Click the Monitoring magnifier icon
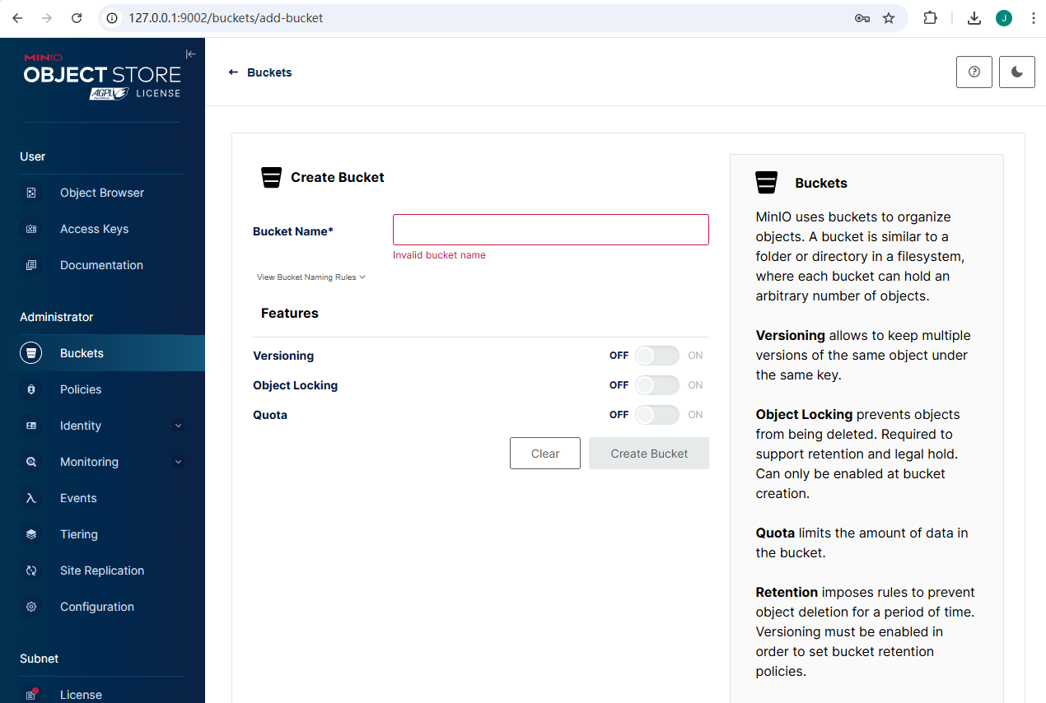 [x=31, y=462]
